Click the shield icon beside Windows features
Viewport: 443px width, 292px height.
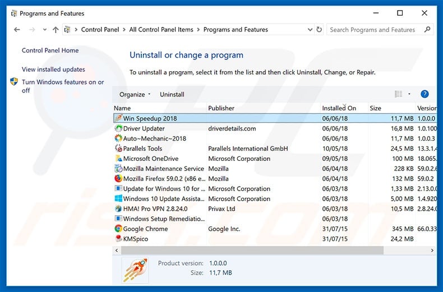click(14, 82)
